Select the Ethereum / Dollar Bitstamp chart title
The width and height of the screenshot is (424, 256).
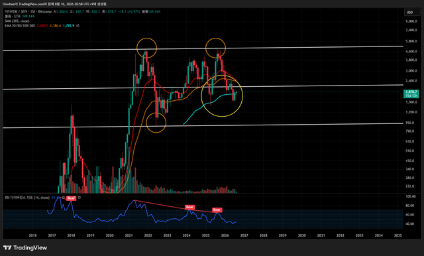(28, 12)
